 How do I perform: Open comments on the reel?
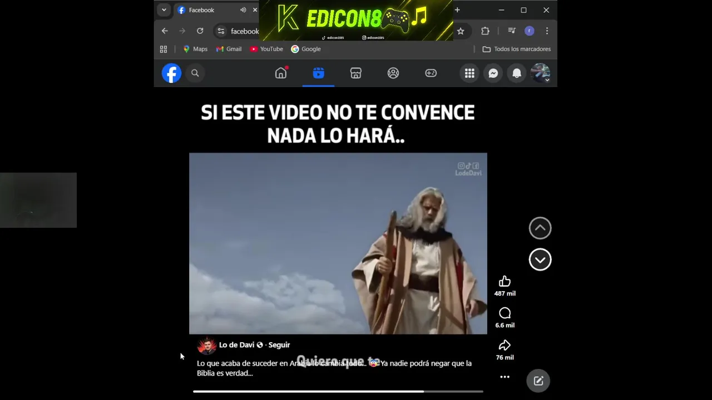tap(505, 313)
